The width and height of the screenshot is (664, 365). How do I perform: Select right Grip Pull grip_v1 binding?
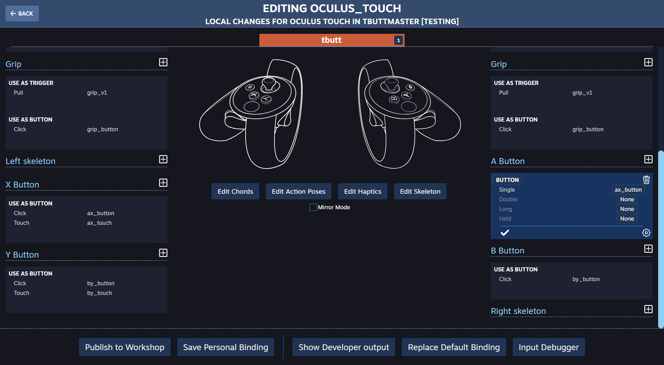click(x=572, y=93)
